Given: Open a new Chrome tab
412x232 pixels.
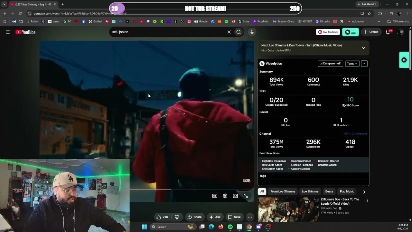Looking at the screenshot, I should point(62,4).
